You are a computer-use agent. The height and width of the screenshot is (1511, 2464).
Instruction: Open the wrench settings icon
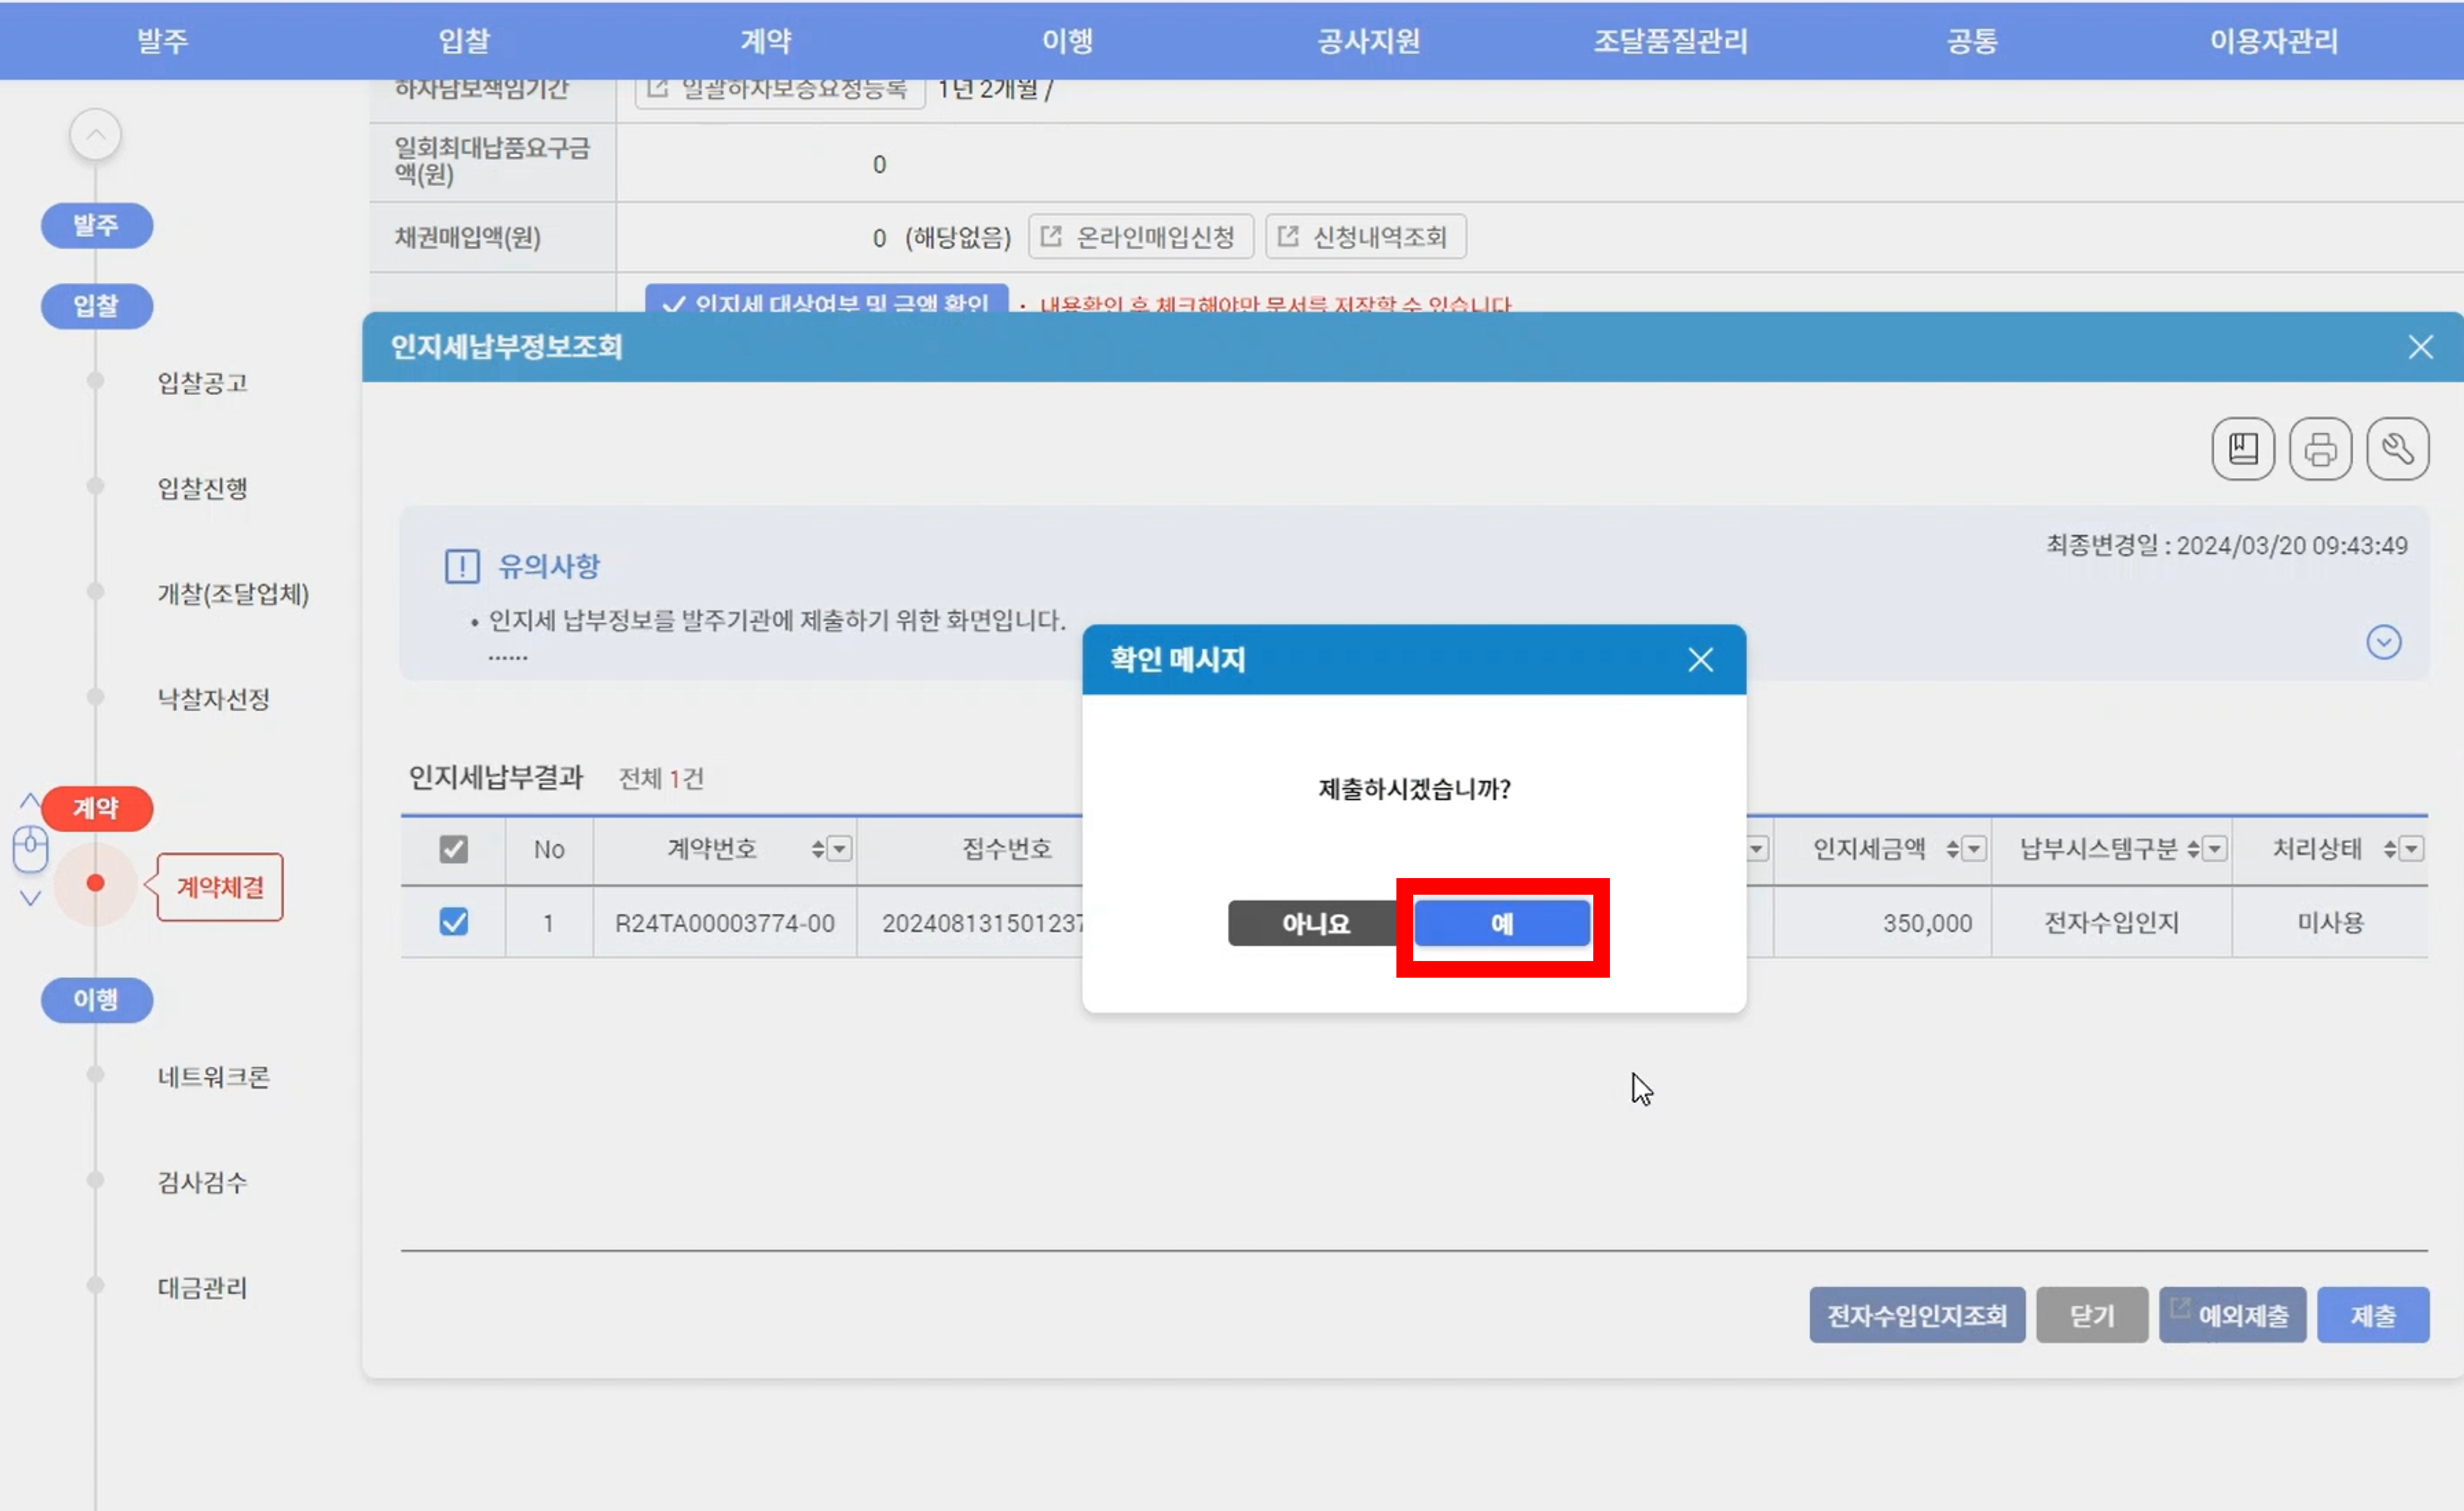pyautogui.click(x=2397, y=448)
